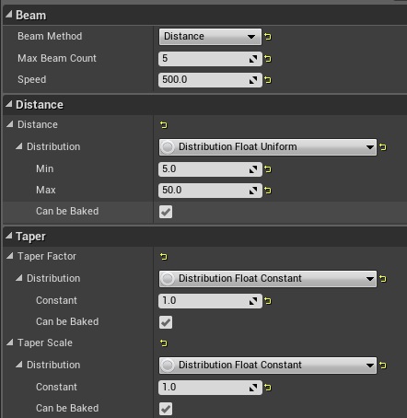Image resolution: width=407 pixels, height=418 pixels.
Task: Toggle Can be Baked under Distance
Action: (x=166, y=212)
